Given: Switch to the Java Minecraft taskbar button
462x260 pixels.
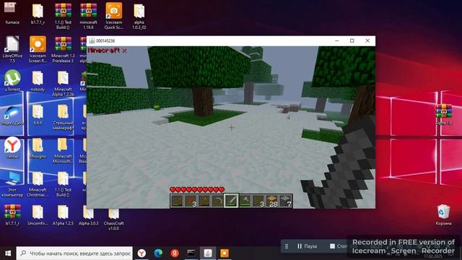Looking at the screenshot, I should pos(208,253).
